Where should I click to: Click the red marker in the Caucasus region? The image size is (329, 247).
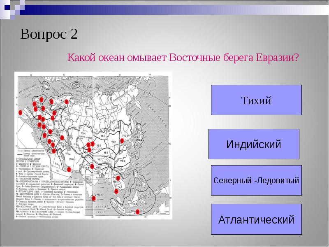point(62,137)
